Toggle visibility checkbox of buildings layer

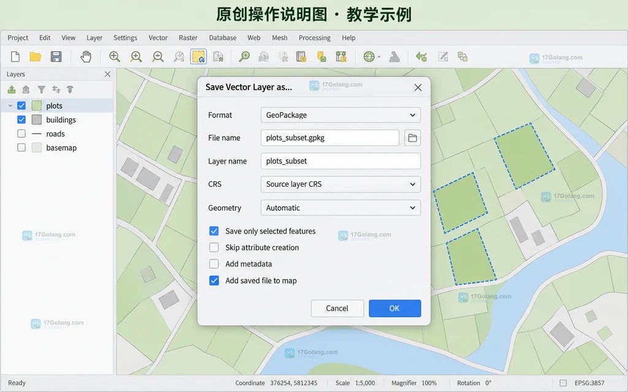click(x=21, y=119)
